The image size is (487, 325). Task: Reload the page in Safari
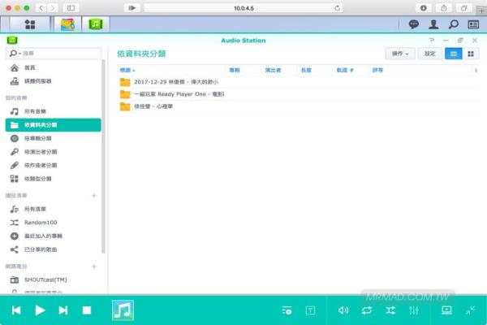(x=338, y=8)
